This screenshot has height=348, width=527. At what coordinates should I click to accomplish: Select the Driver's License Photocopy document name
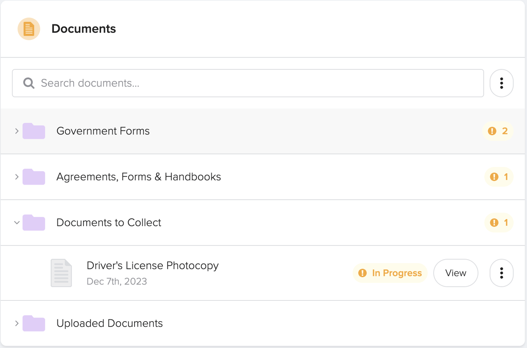click(152, 265)
